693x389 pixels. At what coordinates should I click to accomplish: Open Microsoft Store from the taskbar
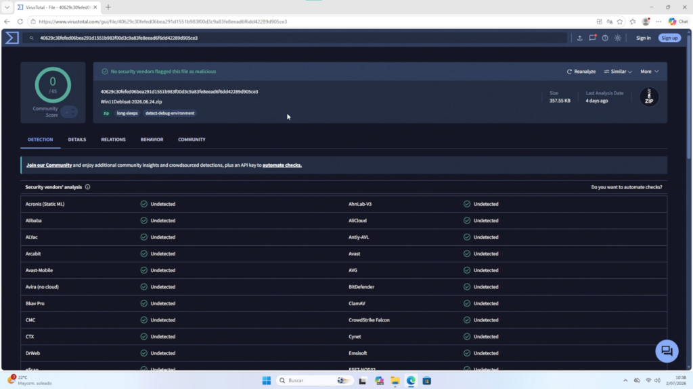[426, 380]
